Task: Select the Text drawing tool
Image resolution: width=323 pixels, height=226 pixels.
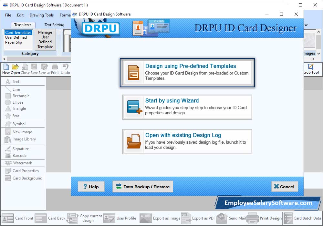Action: pyautogui.click(x=13, y=81)
